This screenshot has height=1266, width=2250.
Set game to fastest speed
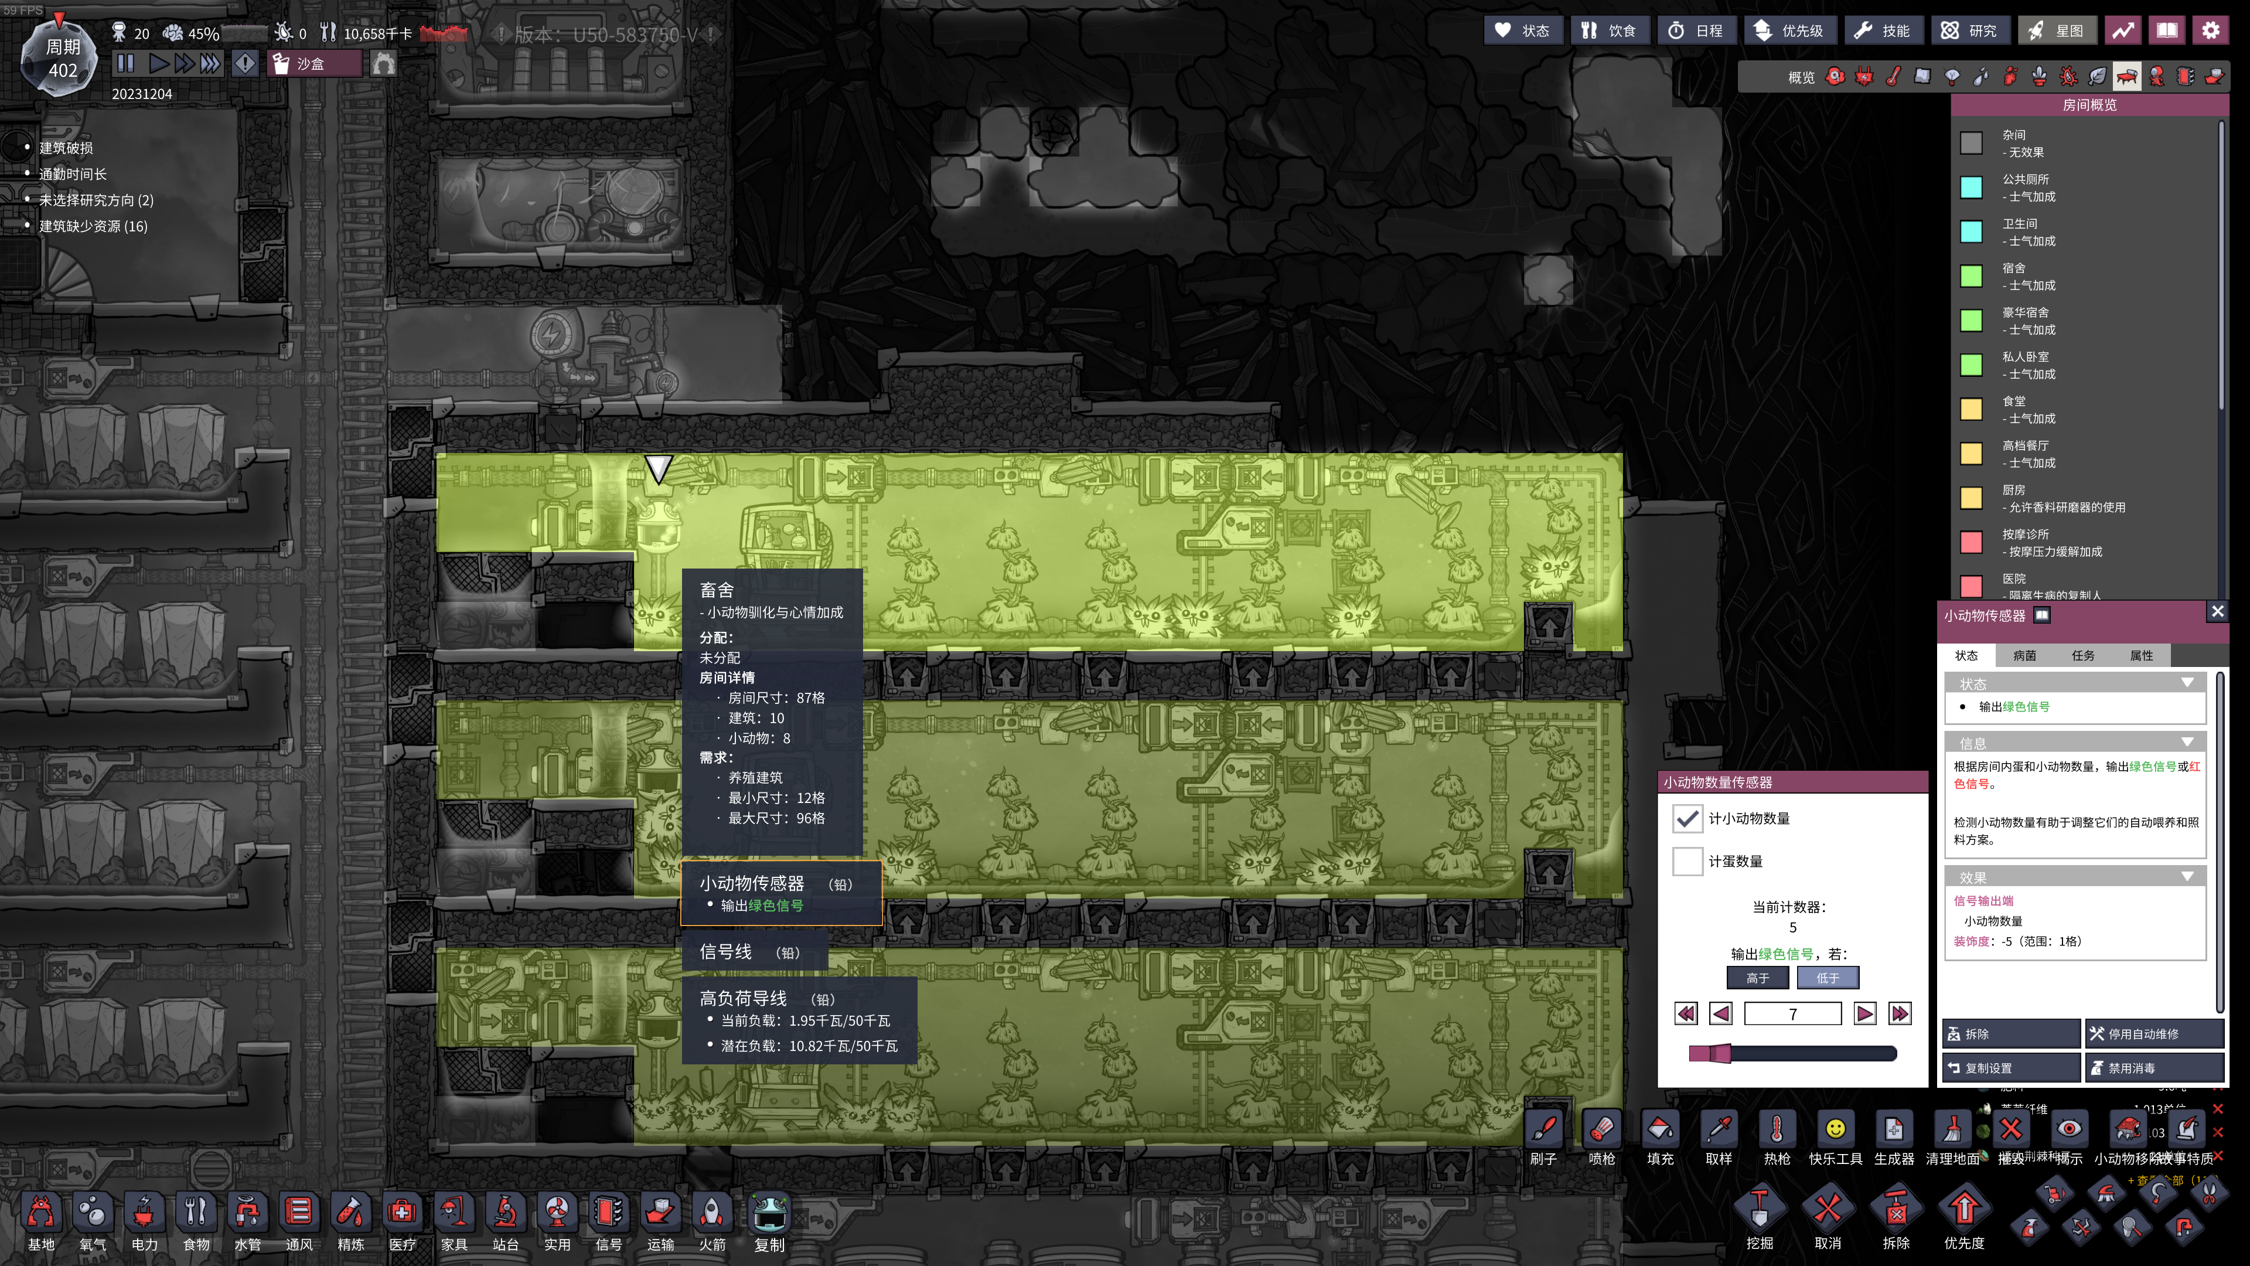(210, 64)
